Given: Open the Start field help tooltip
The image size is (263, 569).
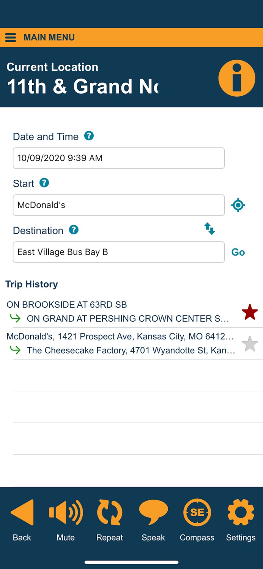Looking at the screenshot, I should [x=44, y=183].
